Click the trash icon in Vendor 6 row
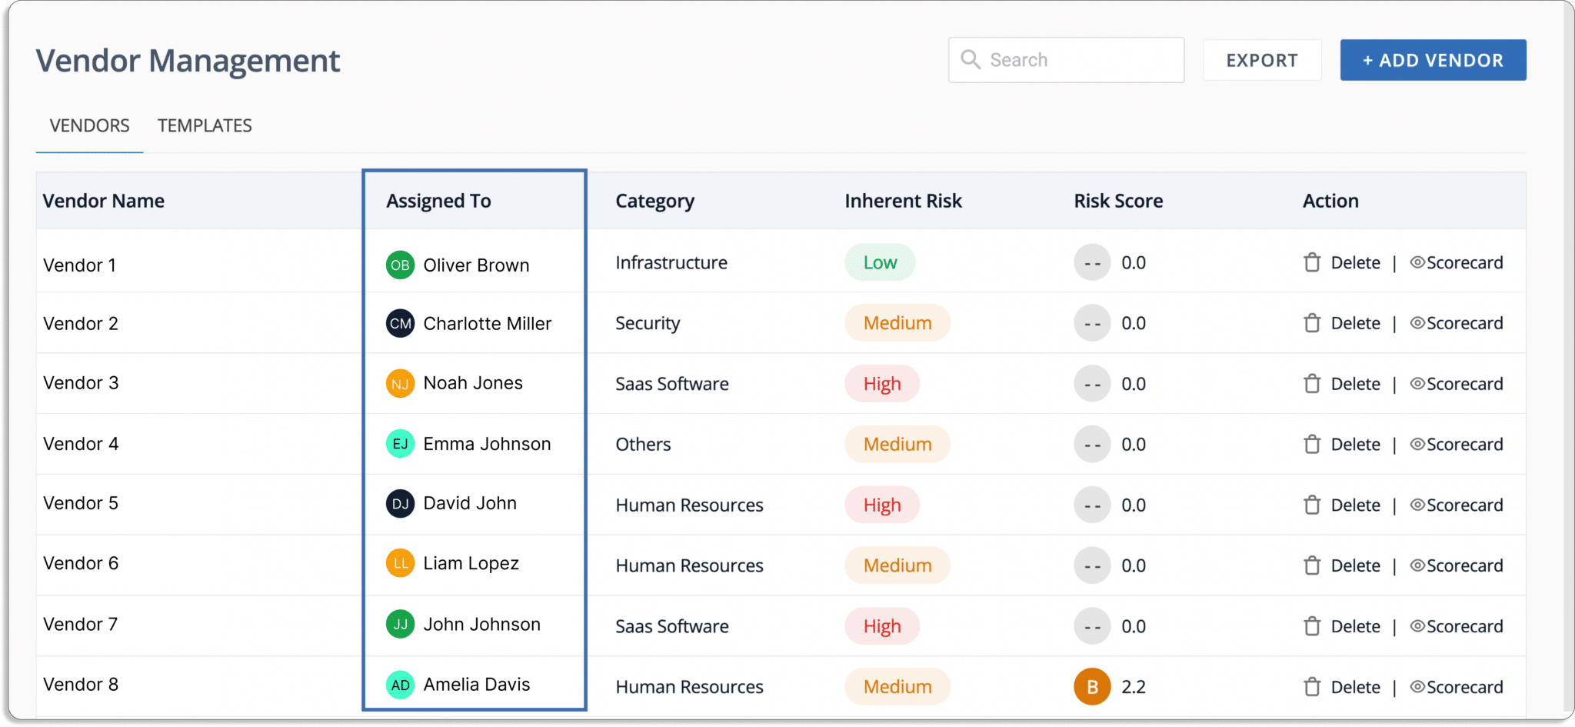Screen dimensions: 1575x727 [1312, 565]
